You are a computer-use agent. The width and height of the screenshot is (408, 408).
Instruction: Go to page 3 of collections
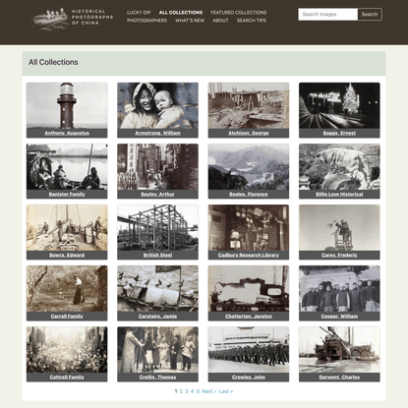click(187, 391)
